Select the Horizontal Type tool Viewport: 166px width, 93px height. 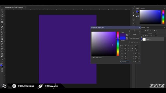coord(2,49)
